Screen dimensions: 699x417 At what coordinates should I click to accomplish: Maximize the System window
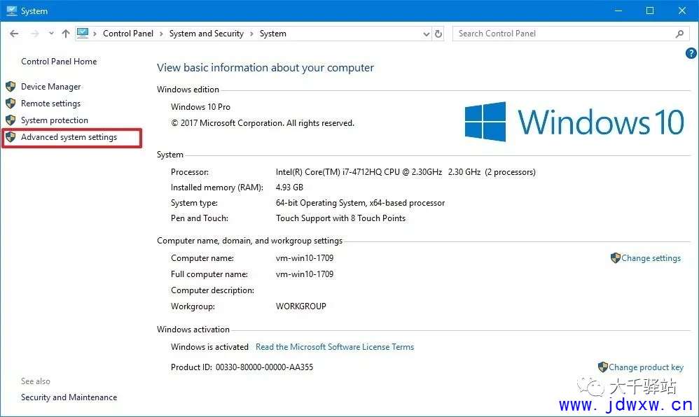[650, 10]
